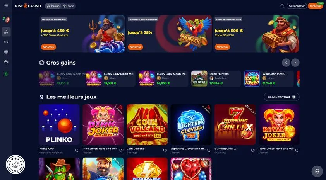This screenshot has width=326, height=180.
Task: Open the dartboard promotions sidebar icon
Action: pos(6,20)
